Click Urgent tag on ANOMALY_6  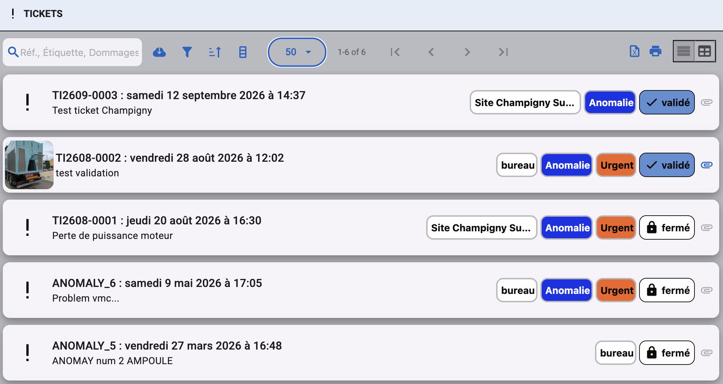[616, 290]
